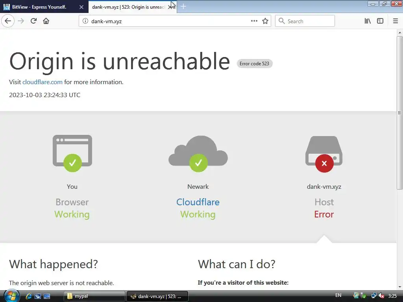The image size is (403, 302).
Task: Click the Show desktop Quick Launch icon
Action: (x=47, y=296)
